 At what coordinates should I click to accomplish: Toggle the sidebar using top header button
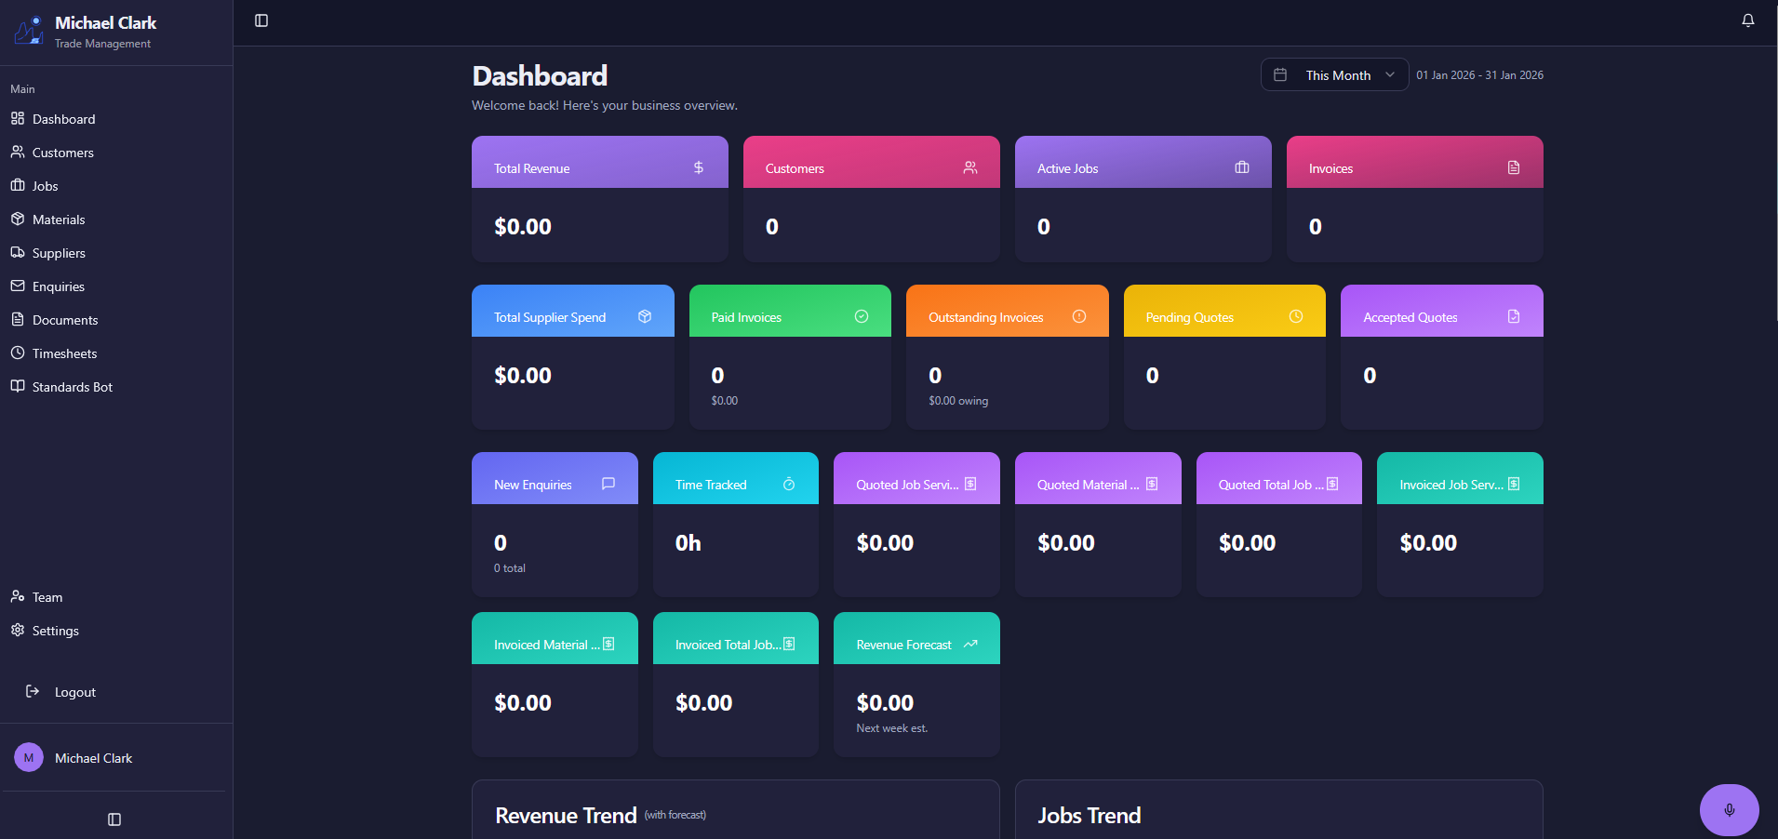tap(261, 20)
